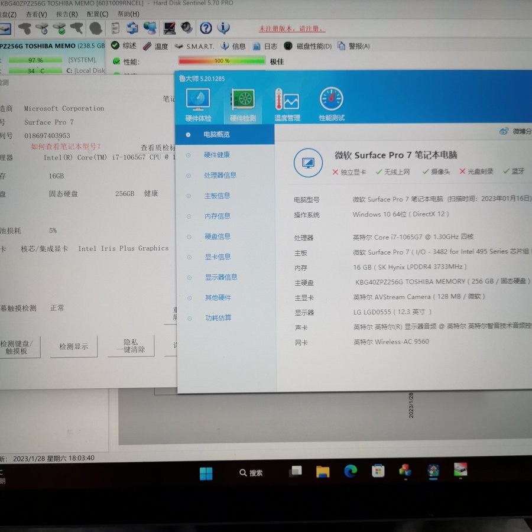The height and width of the screenshot is (532, 532).
Task: Click the monitor circle icon beside Surface Pro 7 title
Action: (x=308, y=163)
